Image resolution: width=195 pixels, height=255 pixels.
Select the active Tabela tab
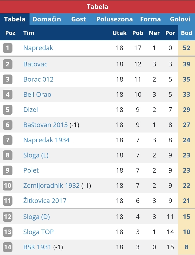coord(15,19)
